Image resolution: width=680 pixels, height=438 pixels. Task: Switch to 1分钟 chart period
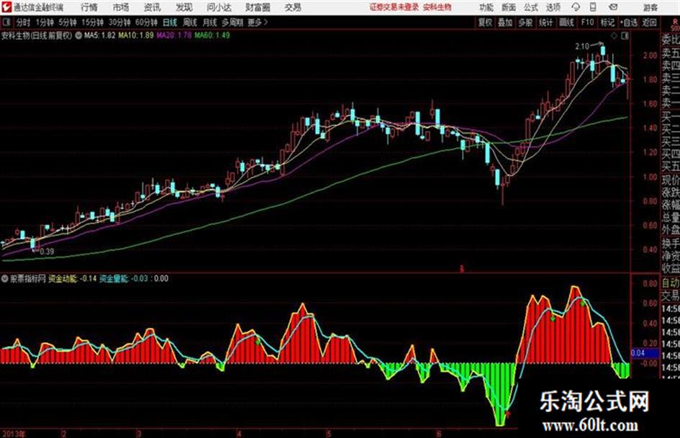pyautogui.click(x=45, y=22)
